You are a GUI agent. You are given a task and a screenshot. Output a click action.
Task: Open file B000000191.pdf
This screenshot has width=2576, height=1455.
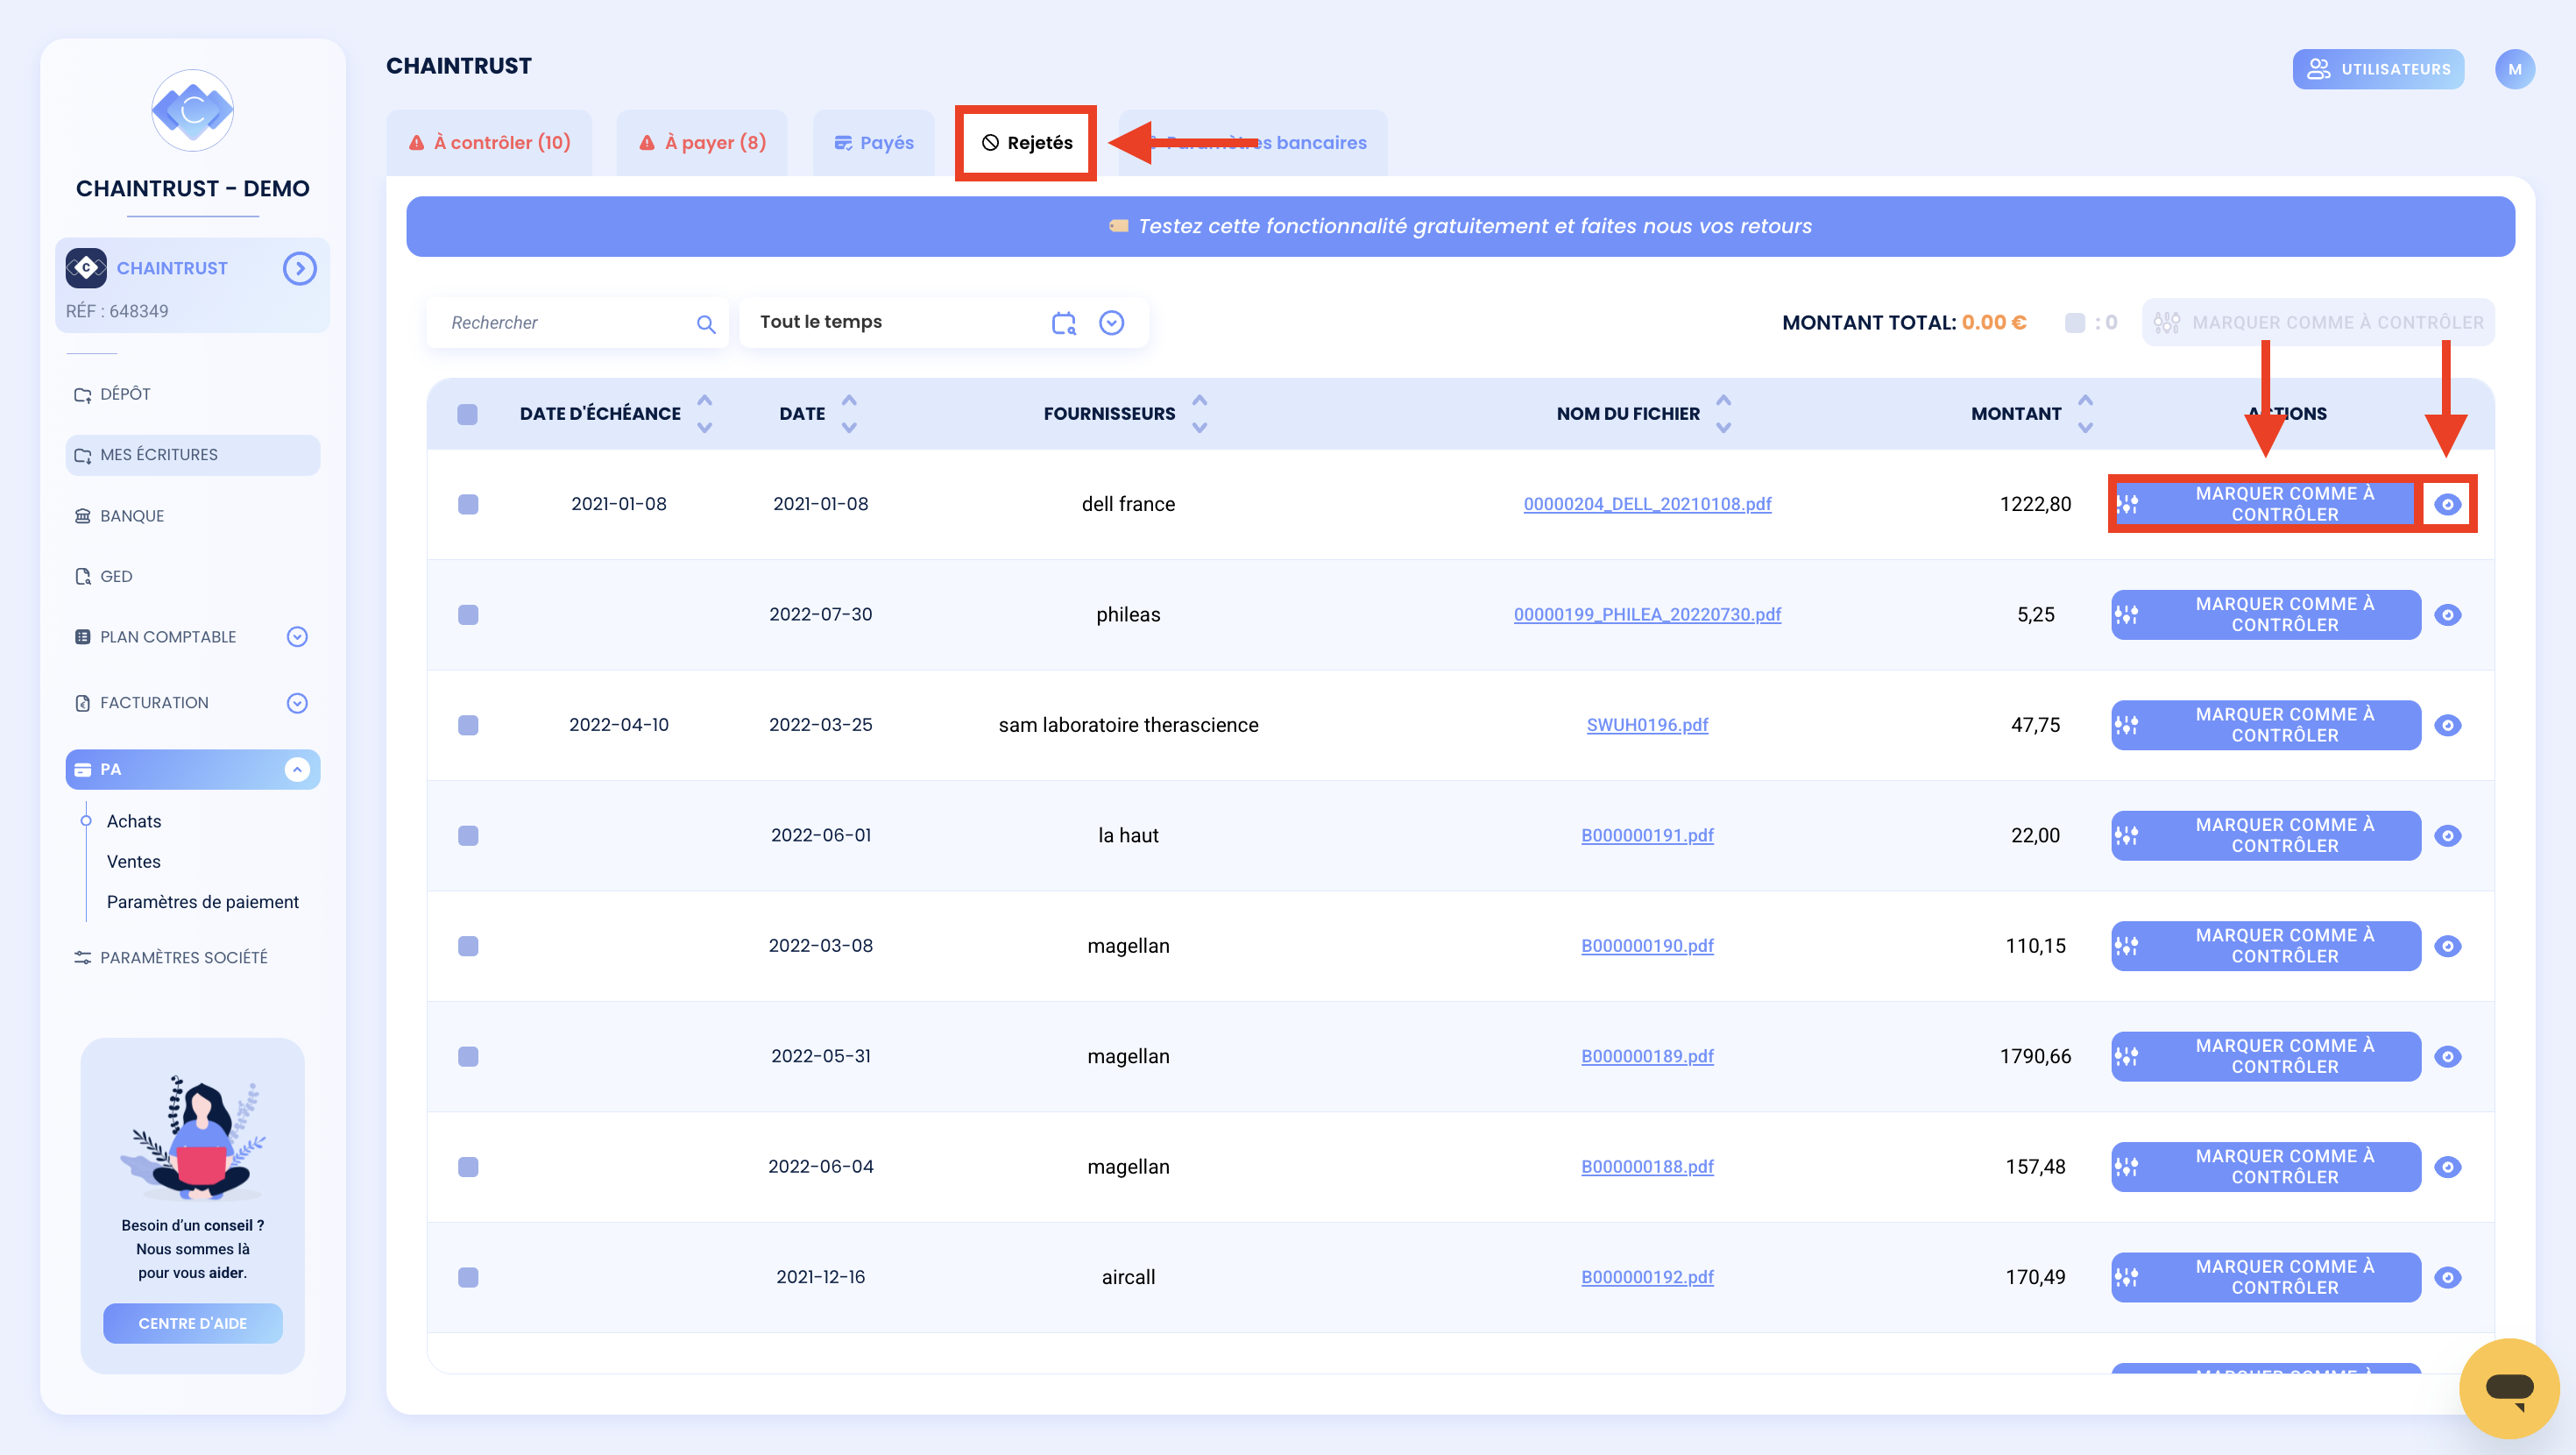1647,835
